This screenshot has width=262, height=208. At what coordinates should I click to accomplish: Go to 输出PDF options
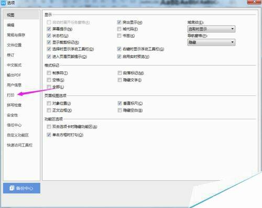pos(14,75)
